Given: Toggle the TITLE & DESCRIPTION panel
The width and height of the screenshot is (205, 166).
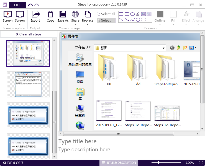Looking at the screenshot, I should click(119, 163).
